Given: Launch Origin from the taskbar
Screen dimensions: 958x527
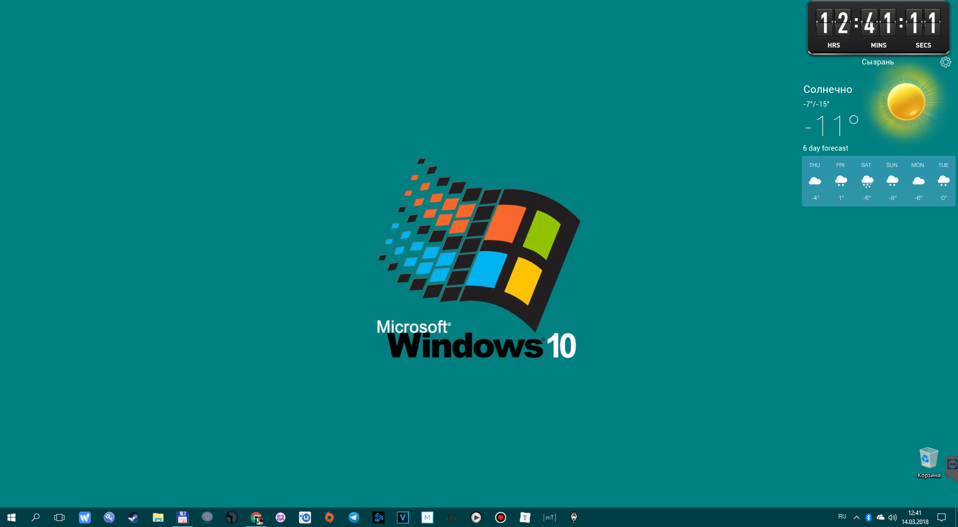Looking at the screenshot, I should [x=329, y=518].
